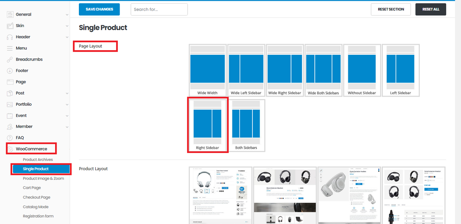
Task: Open the Product Archives submenu item
Action: click(x=38, y=159)
